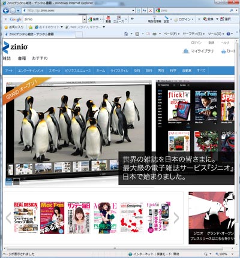Open the ページ(P) command bar menu

pyautogui.click(x=172, y=34)
